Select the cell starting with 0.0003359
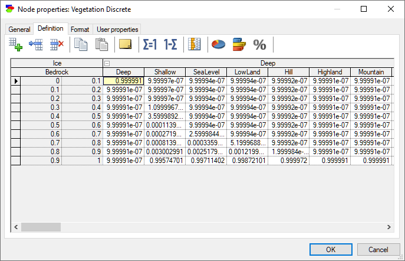 (206, 143)
